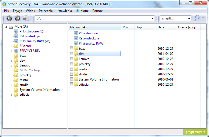
Task: Click the Moje (D:) drive icon in the tree
Action: click(11, 27)
